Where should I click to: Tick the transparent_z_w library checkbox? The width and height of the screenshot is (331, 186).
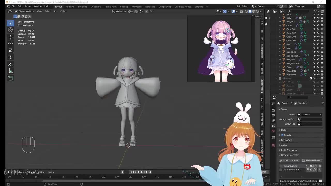281,170
